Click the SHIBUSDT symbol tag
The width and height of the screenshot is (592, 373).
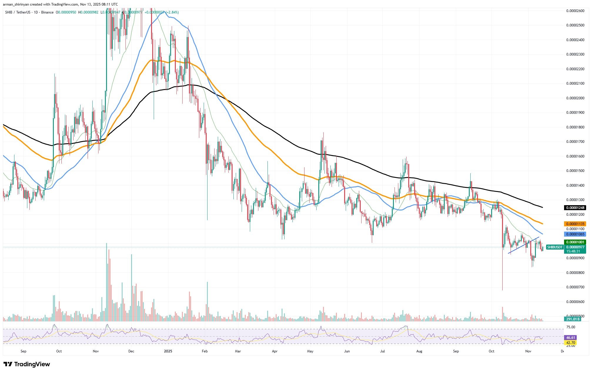click(x=554, y=247)
